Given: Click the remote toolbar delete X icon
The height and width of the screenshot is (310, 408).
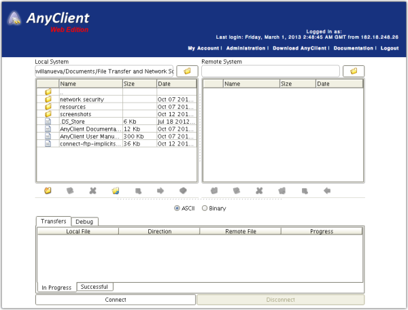Looking at the screenshot, I should pos(259,191).
